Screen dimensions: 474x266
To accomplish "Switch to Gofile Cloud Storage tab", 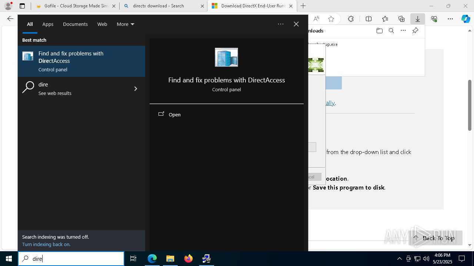I will click(x=76, y=6).
